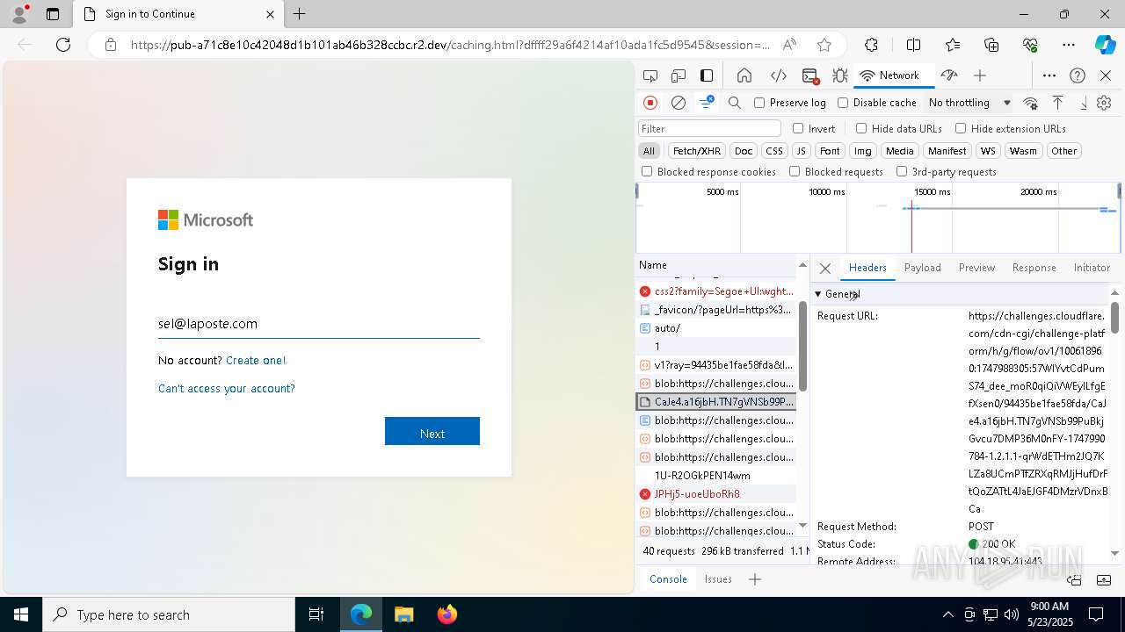Check Blocked requests
The height and width of the screenshot is (632, 1125).
[x=795, y=171]
